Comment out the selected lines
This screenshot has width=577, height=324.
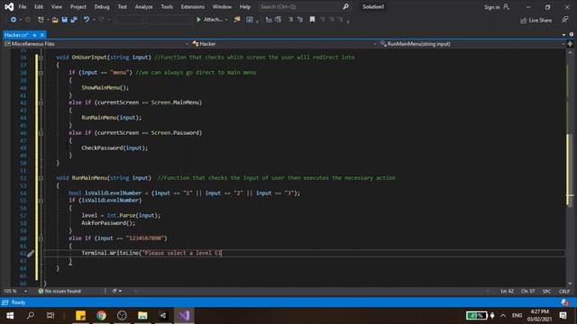click(x=290, y=20)
